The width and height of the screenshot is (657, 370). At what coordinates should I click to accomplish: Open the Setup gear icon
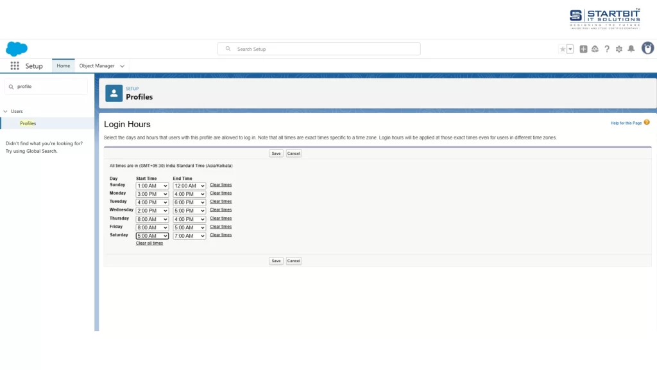point(619,49)
